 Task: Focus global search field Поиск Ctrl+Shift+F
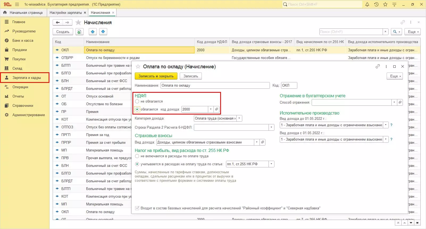coord(322,4)
